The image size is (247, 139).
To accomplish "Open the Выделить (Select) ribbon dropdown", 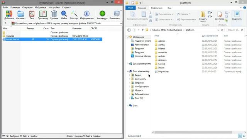I will 237,17.
